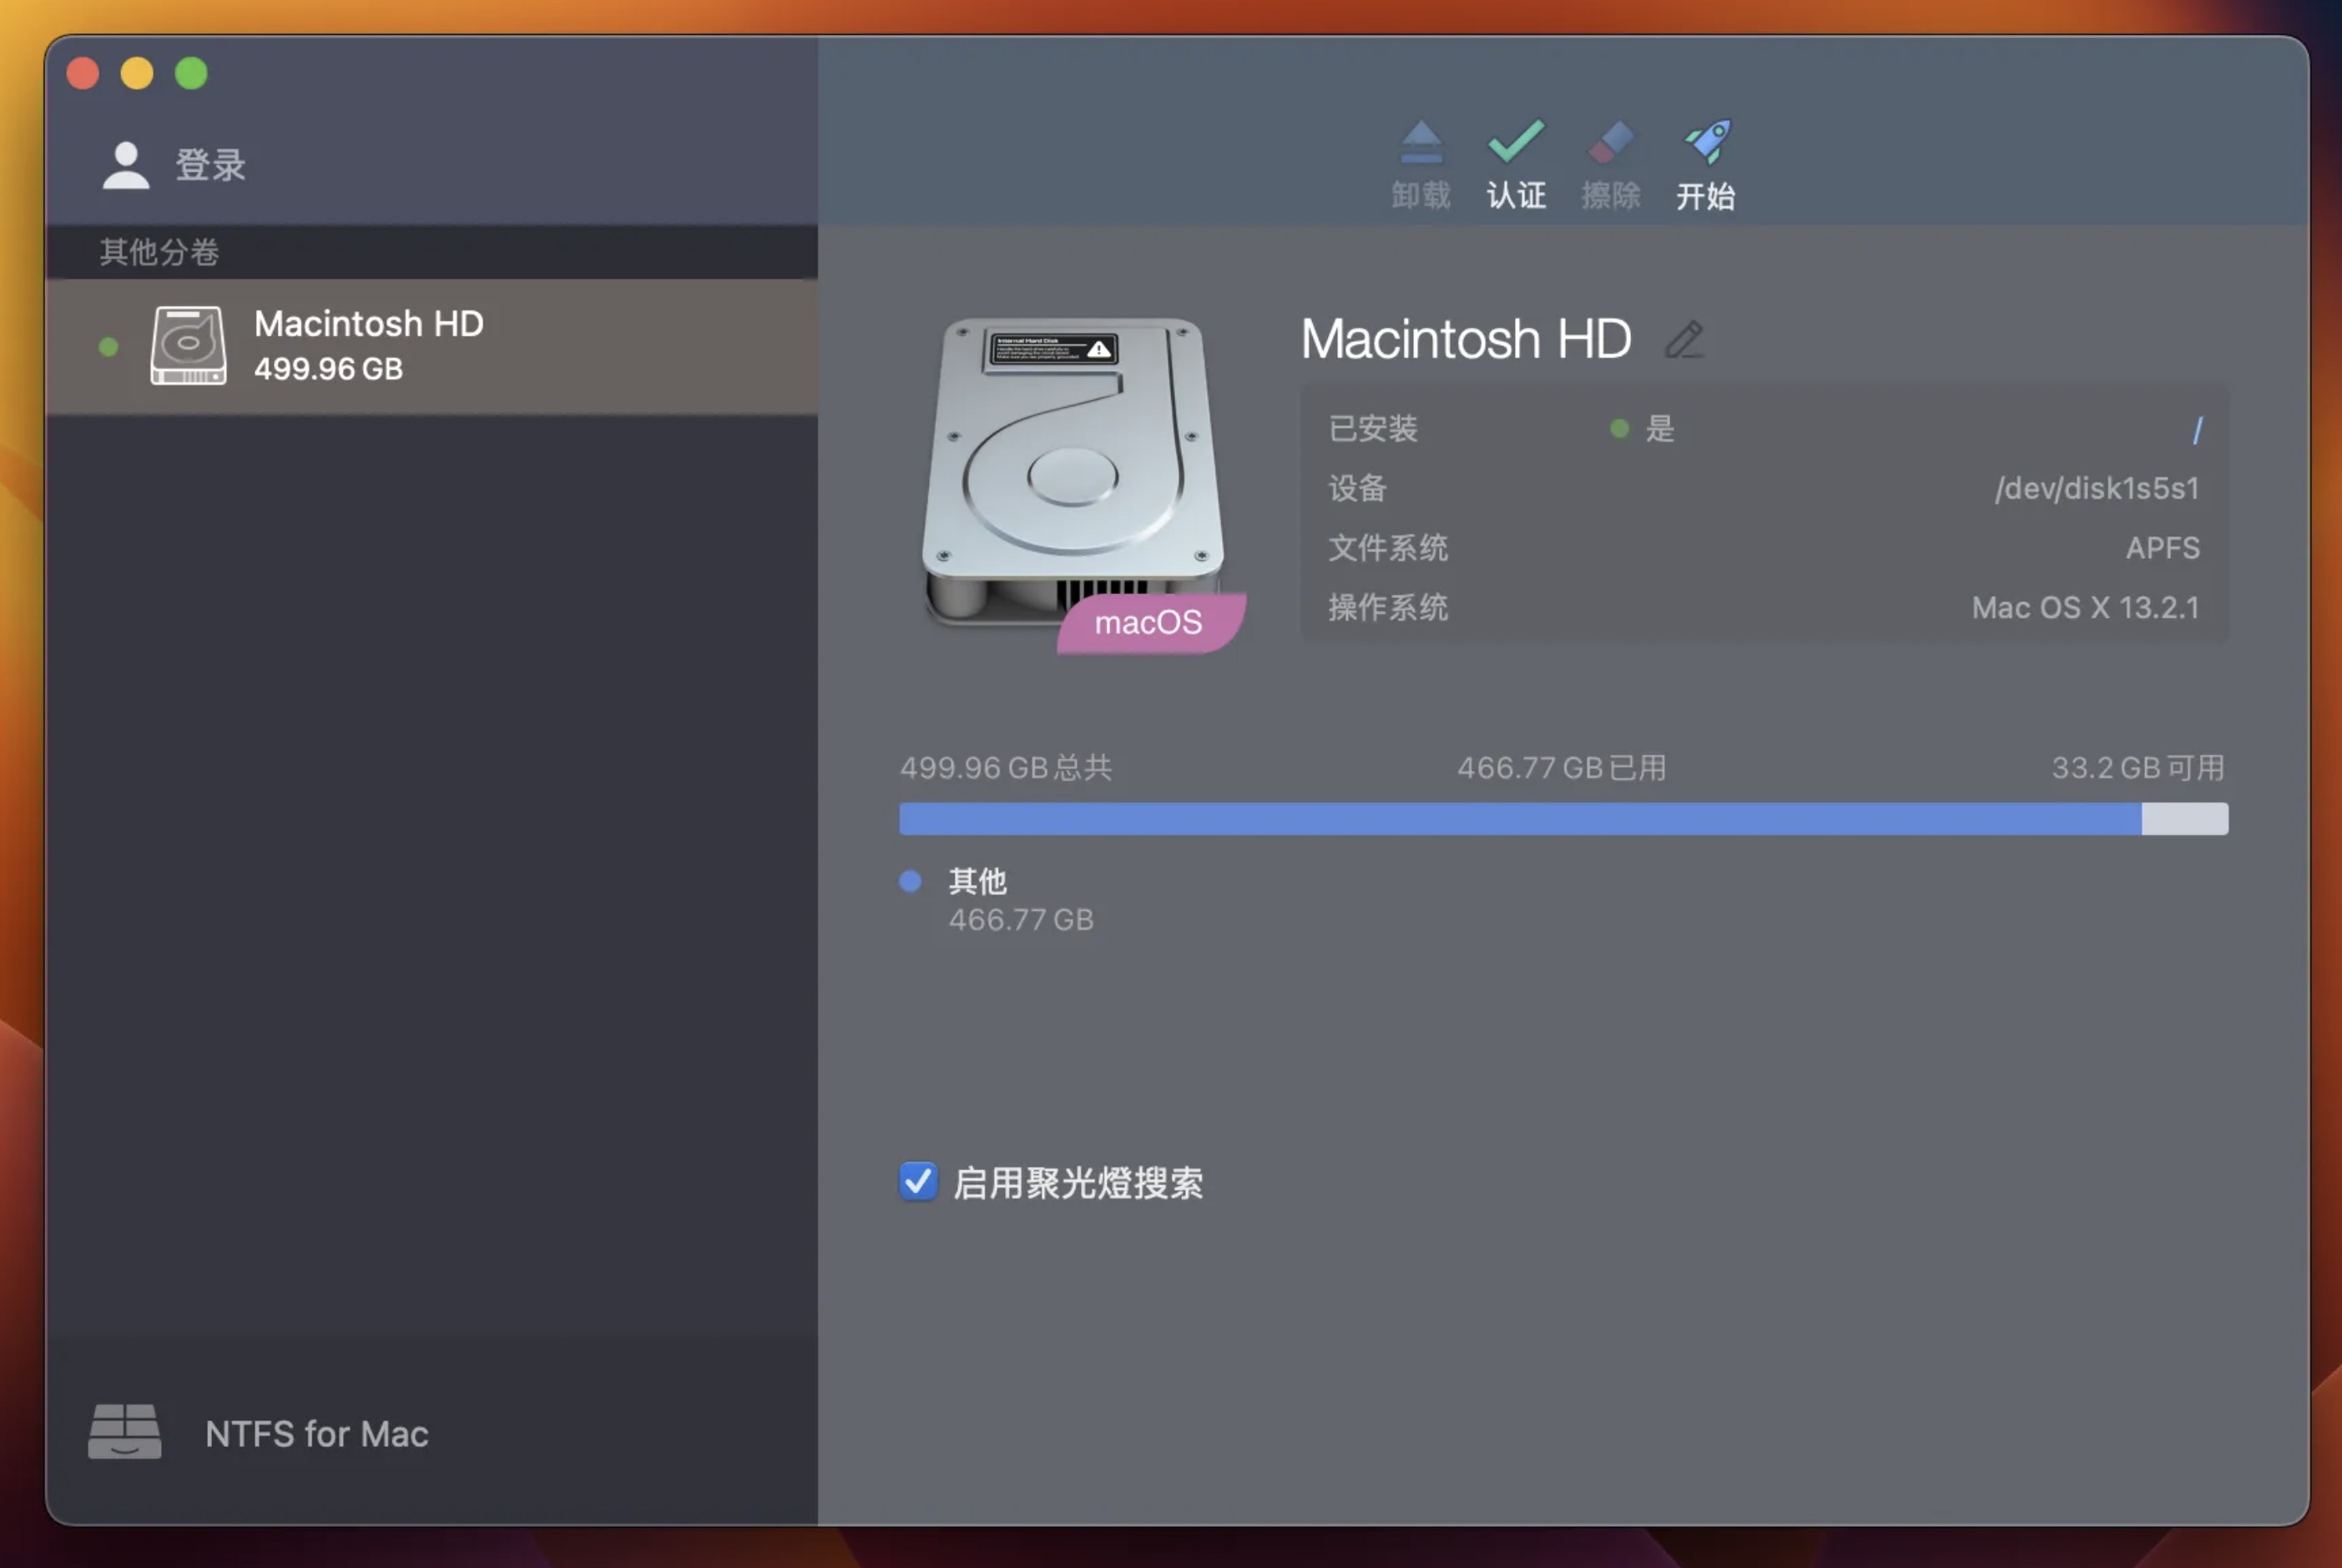Click the NTFS for Mac text label
Image resolution: width=2342 pixels, height=1568 pixels.
click(315, 1434)
